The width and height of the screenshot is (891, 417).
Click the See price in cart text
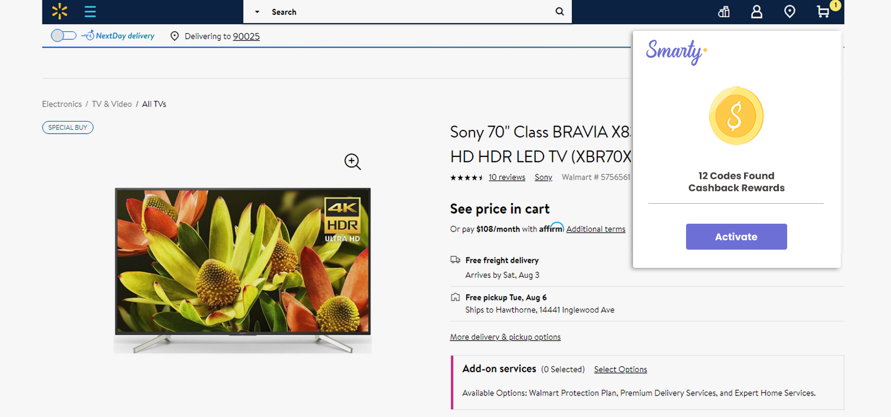[x=500, y=209]
